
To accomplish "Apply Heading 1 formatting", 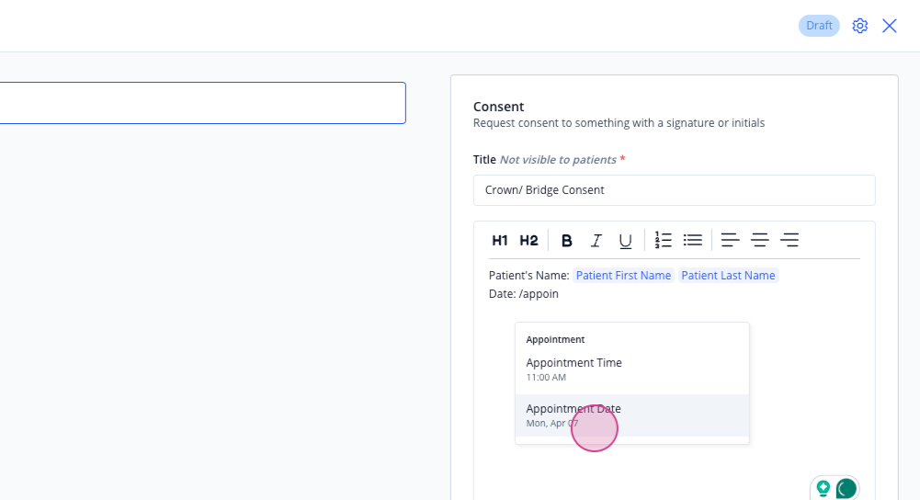I will point(499,241).
